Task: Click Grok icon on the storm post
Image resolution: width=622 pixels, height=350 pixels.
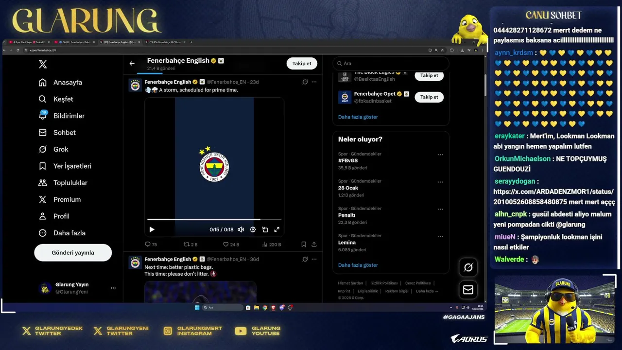Action: point(305,82)
